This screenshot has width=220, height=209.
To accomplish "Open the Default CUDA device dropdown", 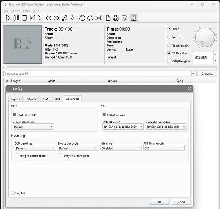I will coord(123,127).
